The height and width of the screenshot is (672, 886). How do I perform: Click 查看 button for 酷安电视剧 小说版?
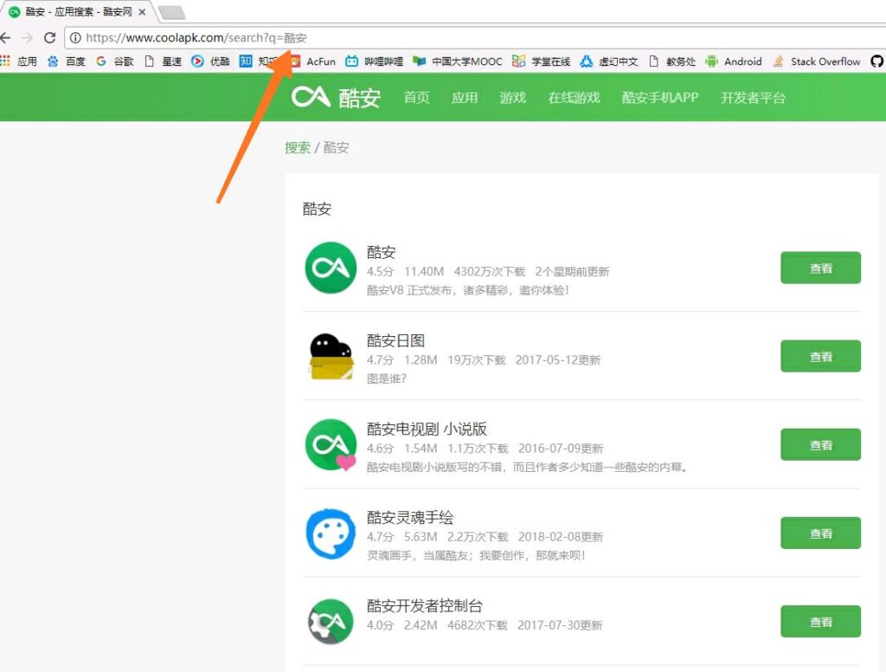(820, 444)
